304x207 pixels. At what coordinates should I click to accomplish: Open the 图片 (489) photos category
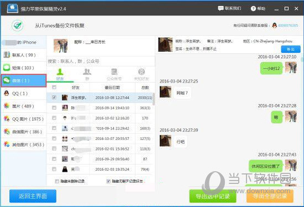pos(23,106)
